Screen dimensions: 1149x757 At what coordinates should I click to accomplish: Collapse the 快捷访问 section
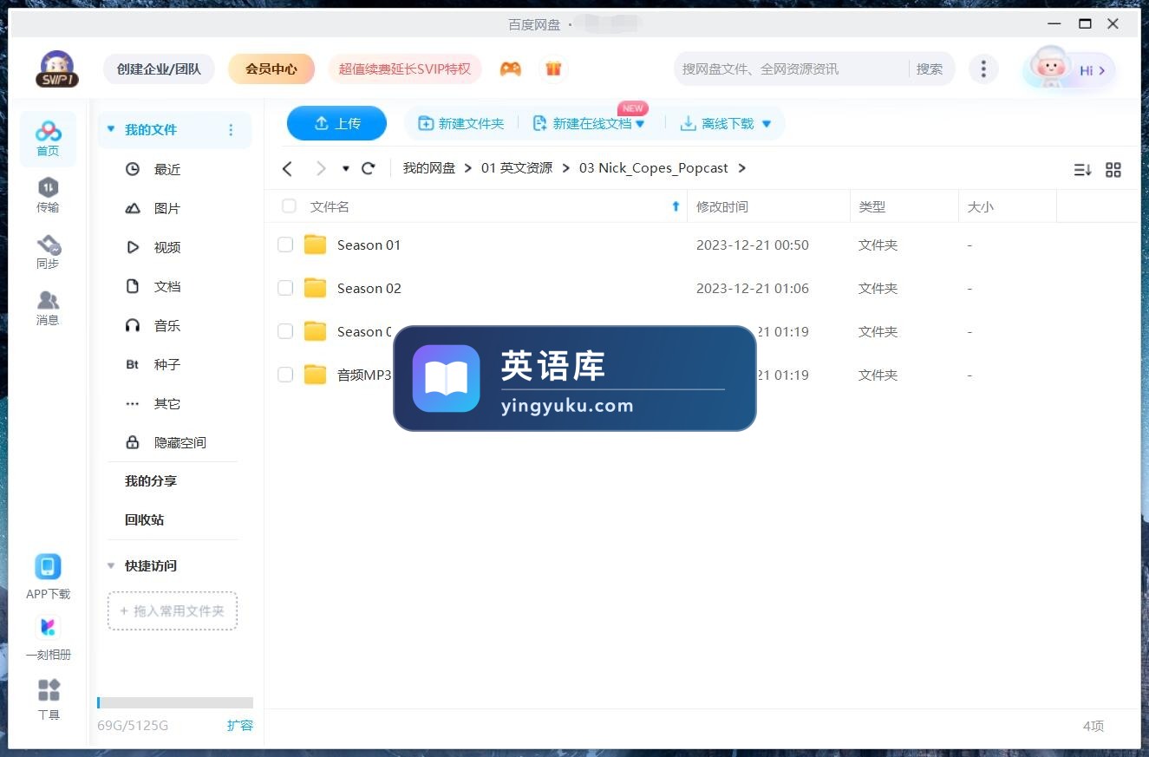click(x=111, y=565)
